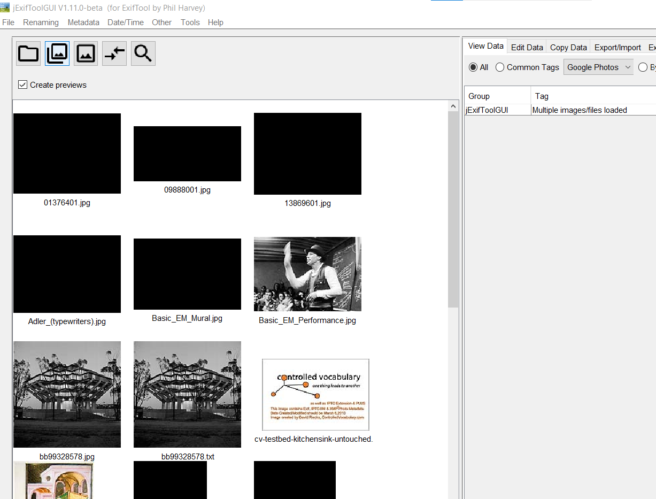Open the Copy Data tab
The height and width of the screenshot is (499, 656).
click(568, 47)
